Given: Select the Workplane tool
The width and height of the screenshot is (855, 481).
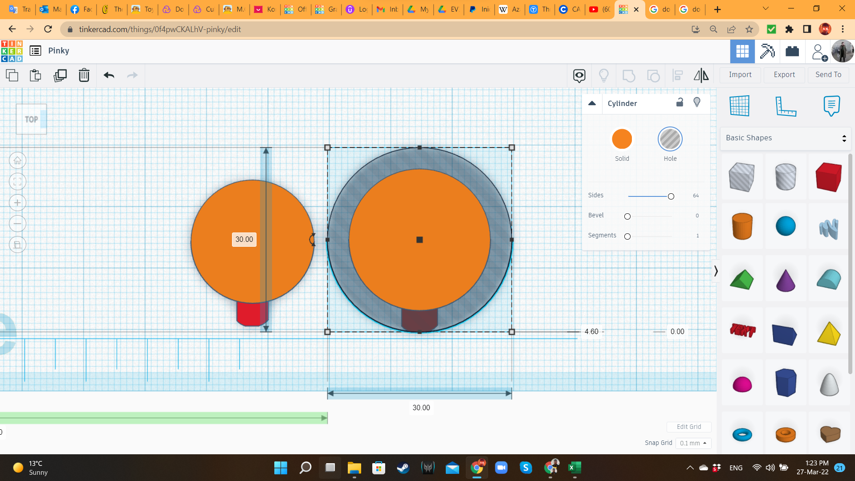Looking at the screenshot, I should pyautogui.click(x=739, y=106).
